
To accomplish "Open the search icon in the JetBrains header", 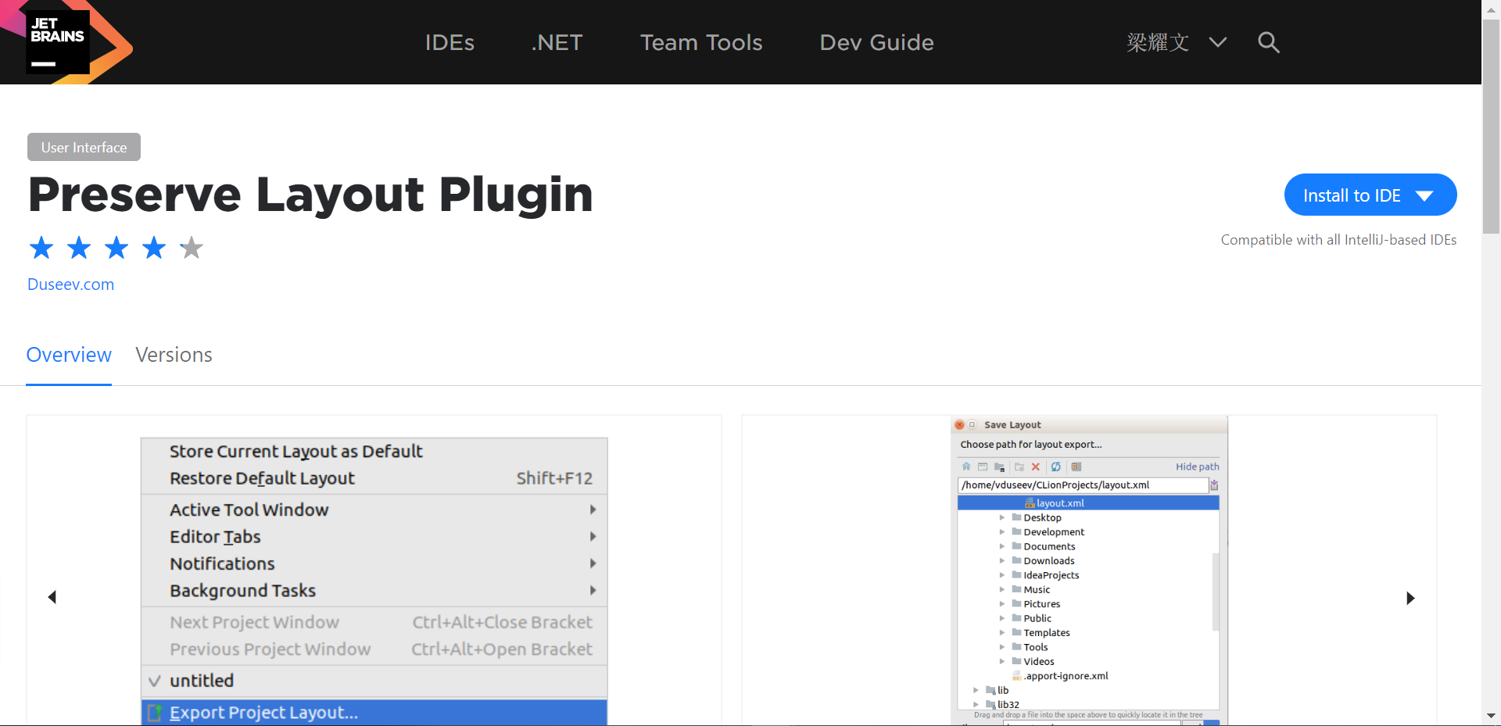I will pos(1268,42).
